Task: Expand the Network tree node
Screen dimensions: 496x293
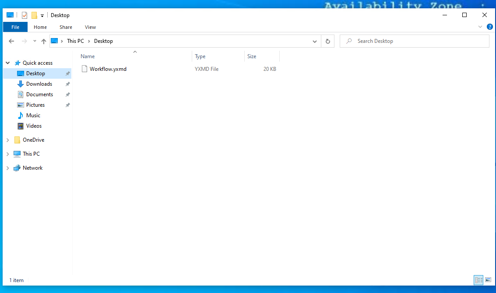Action: (7, 168)
